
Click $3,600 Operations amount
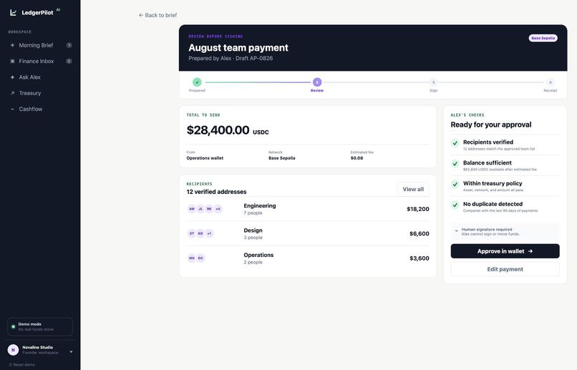tap(419, 258)
